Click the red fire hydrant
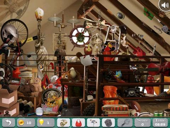 point(150,85)
